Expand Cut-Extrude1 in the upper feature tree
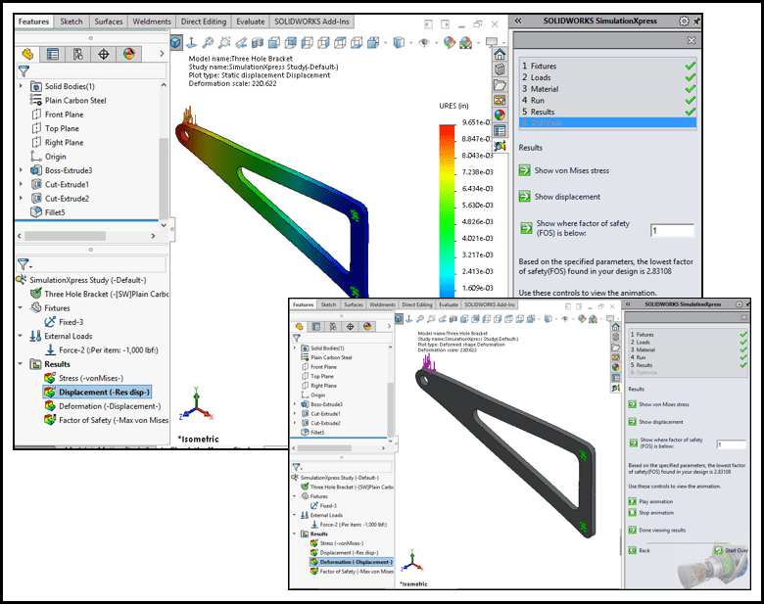Viewport: 764px width, 604px height. coord(21,184)
